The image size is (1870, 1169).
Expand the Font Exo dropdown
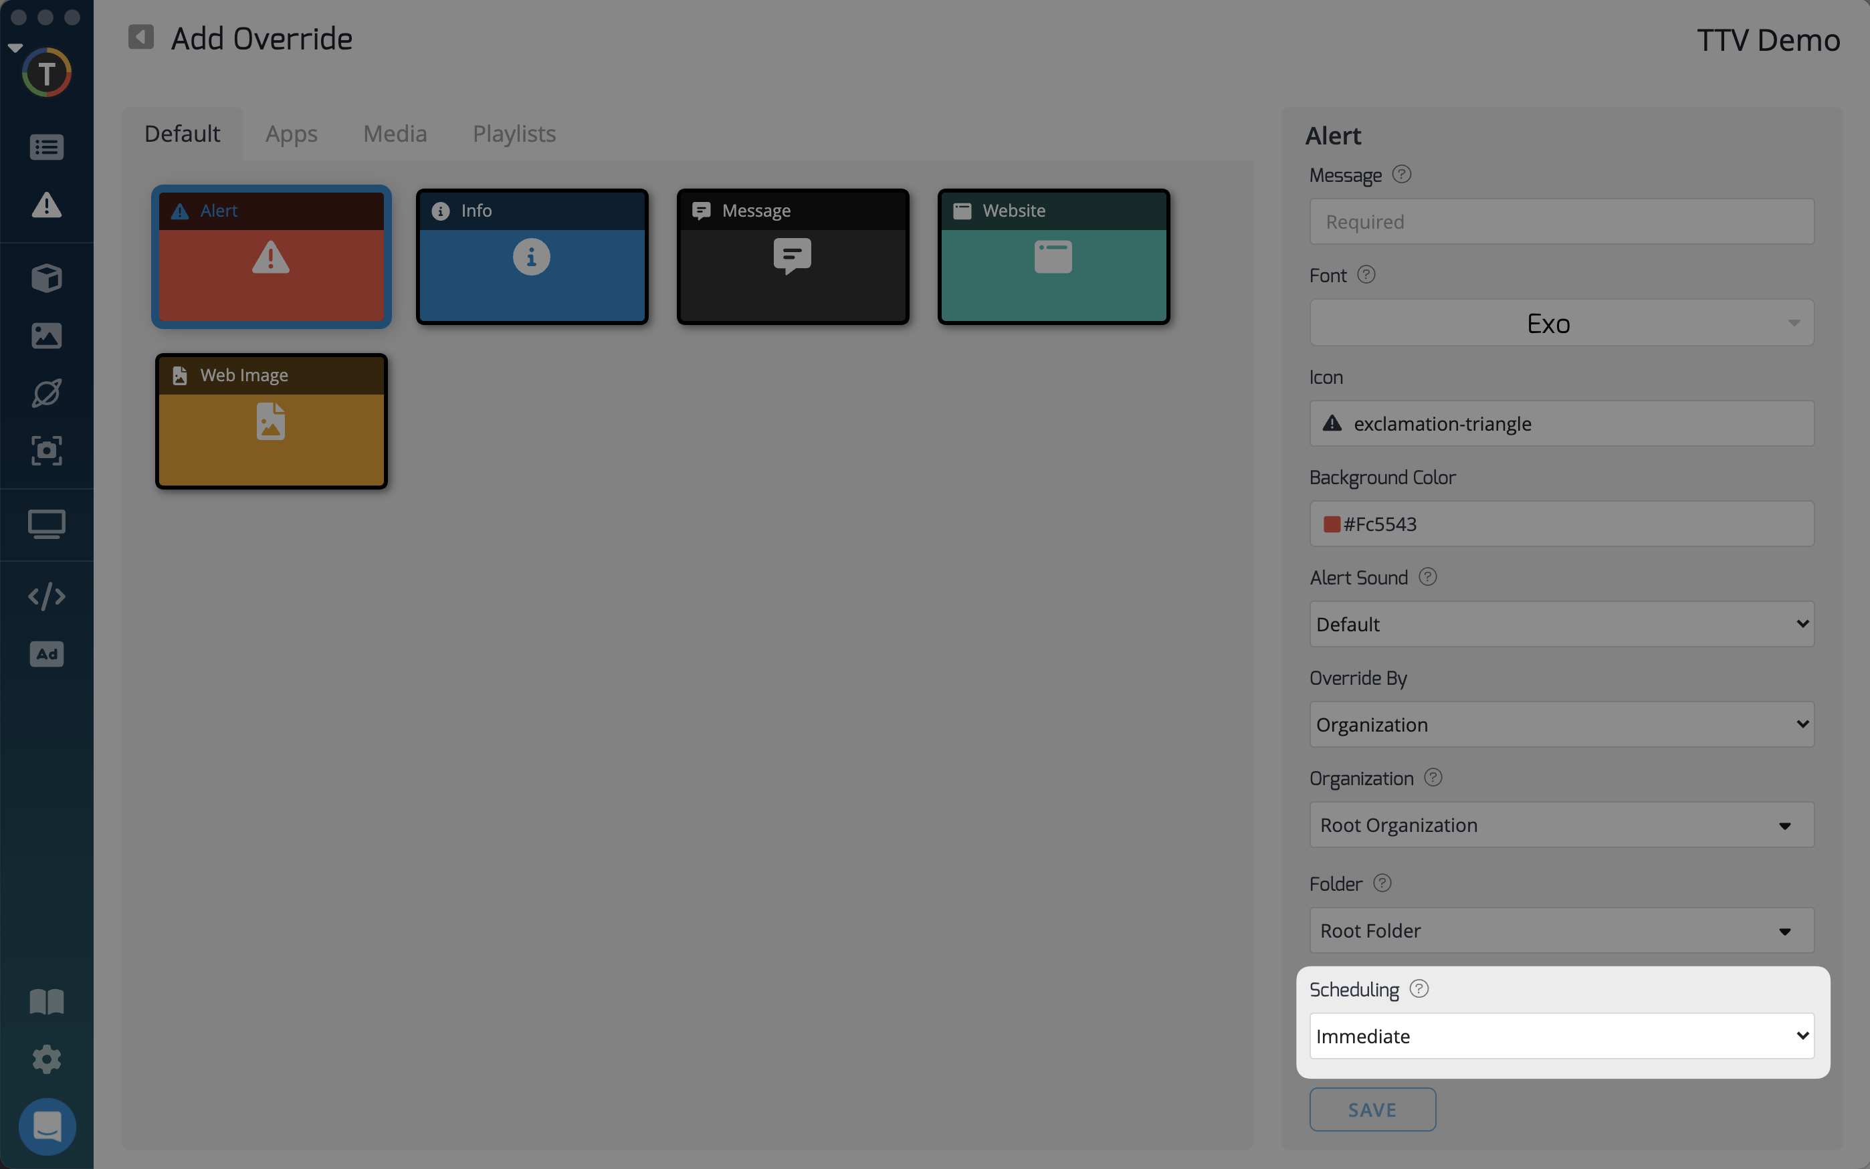pos(1561,323)
